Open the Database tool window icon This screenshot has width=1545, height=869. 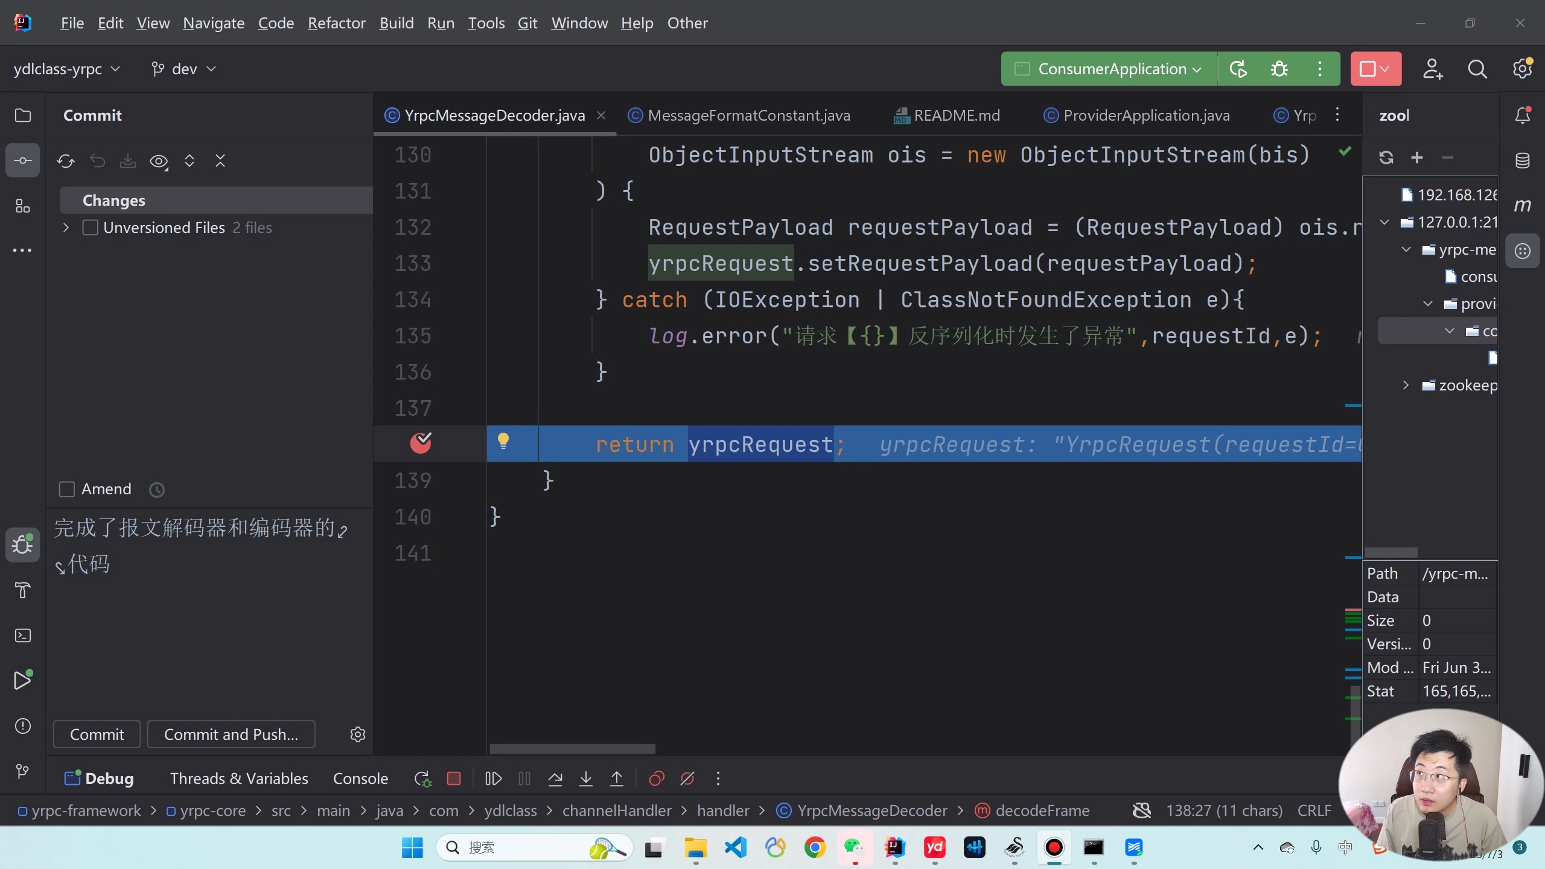(1522, 161)
